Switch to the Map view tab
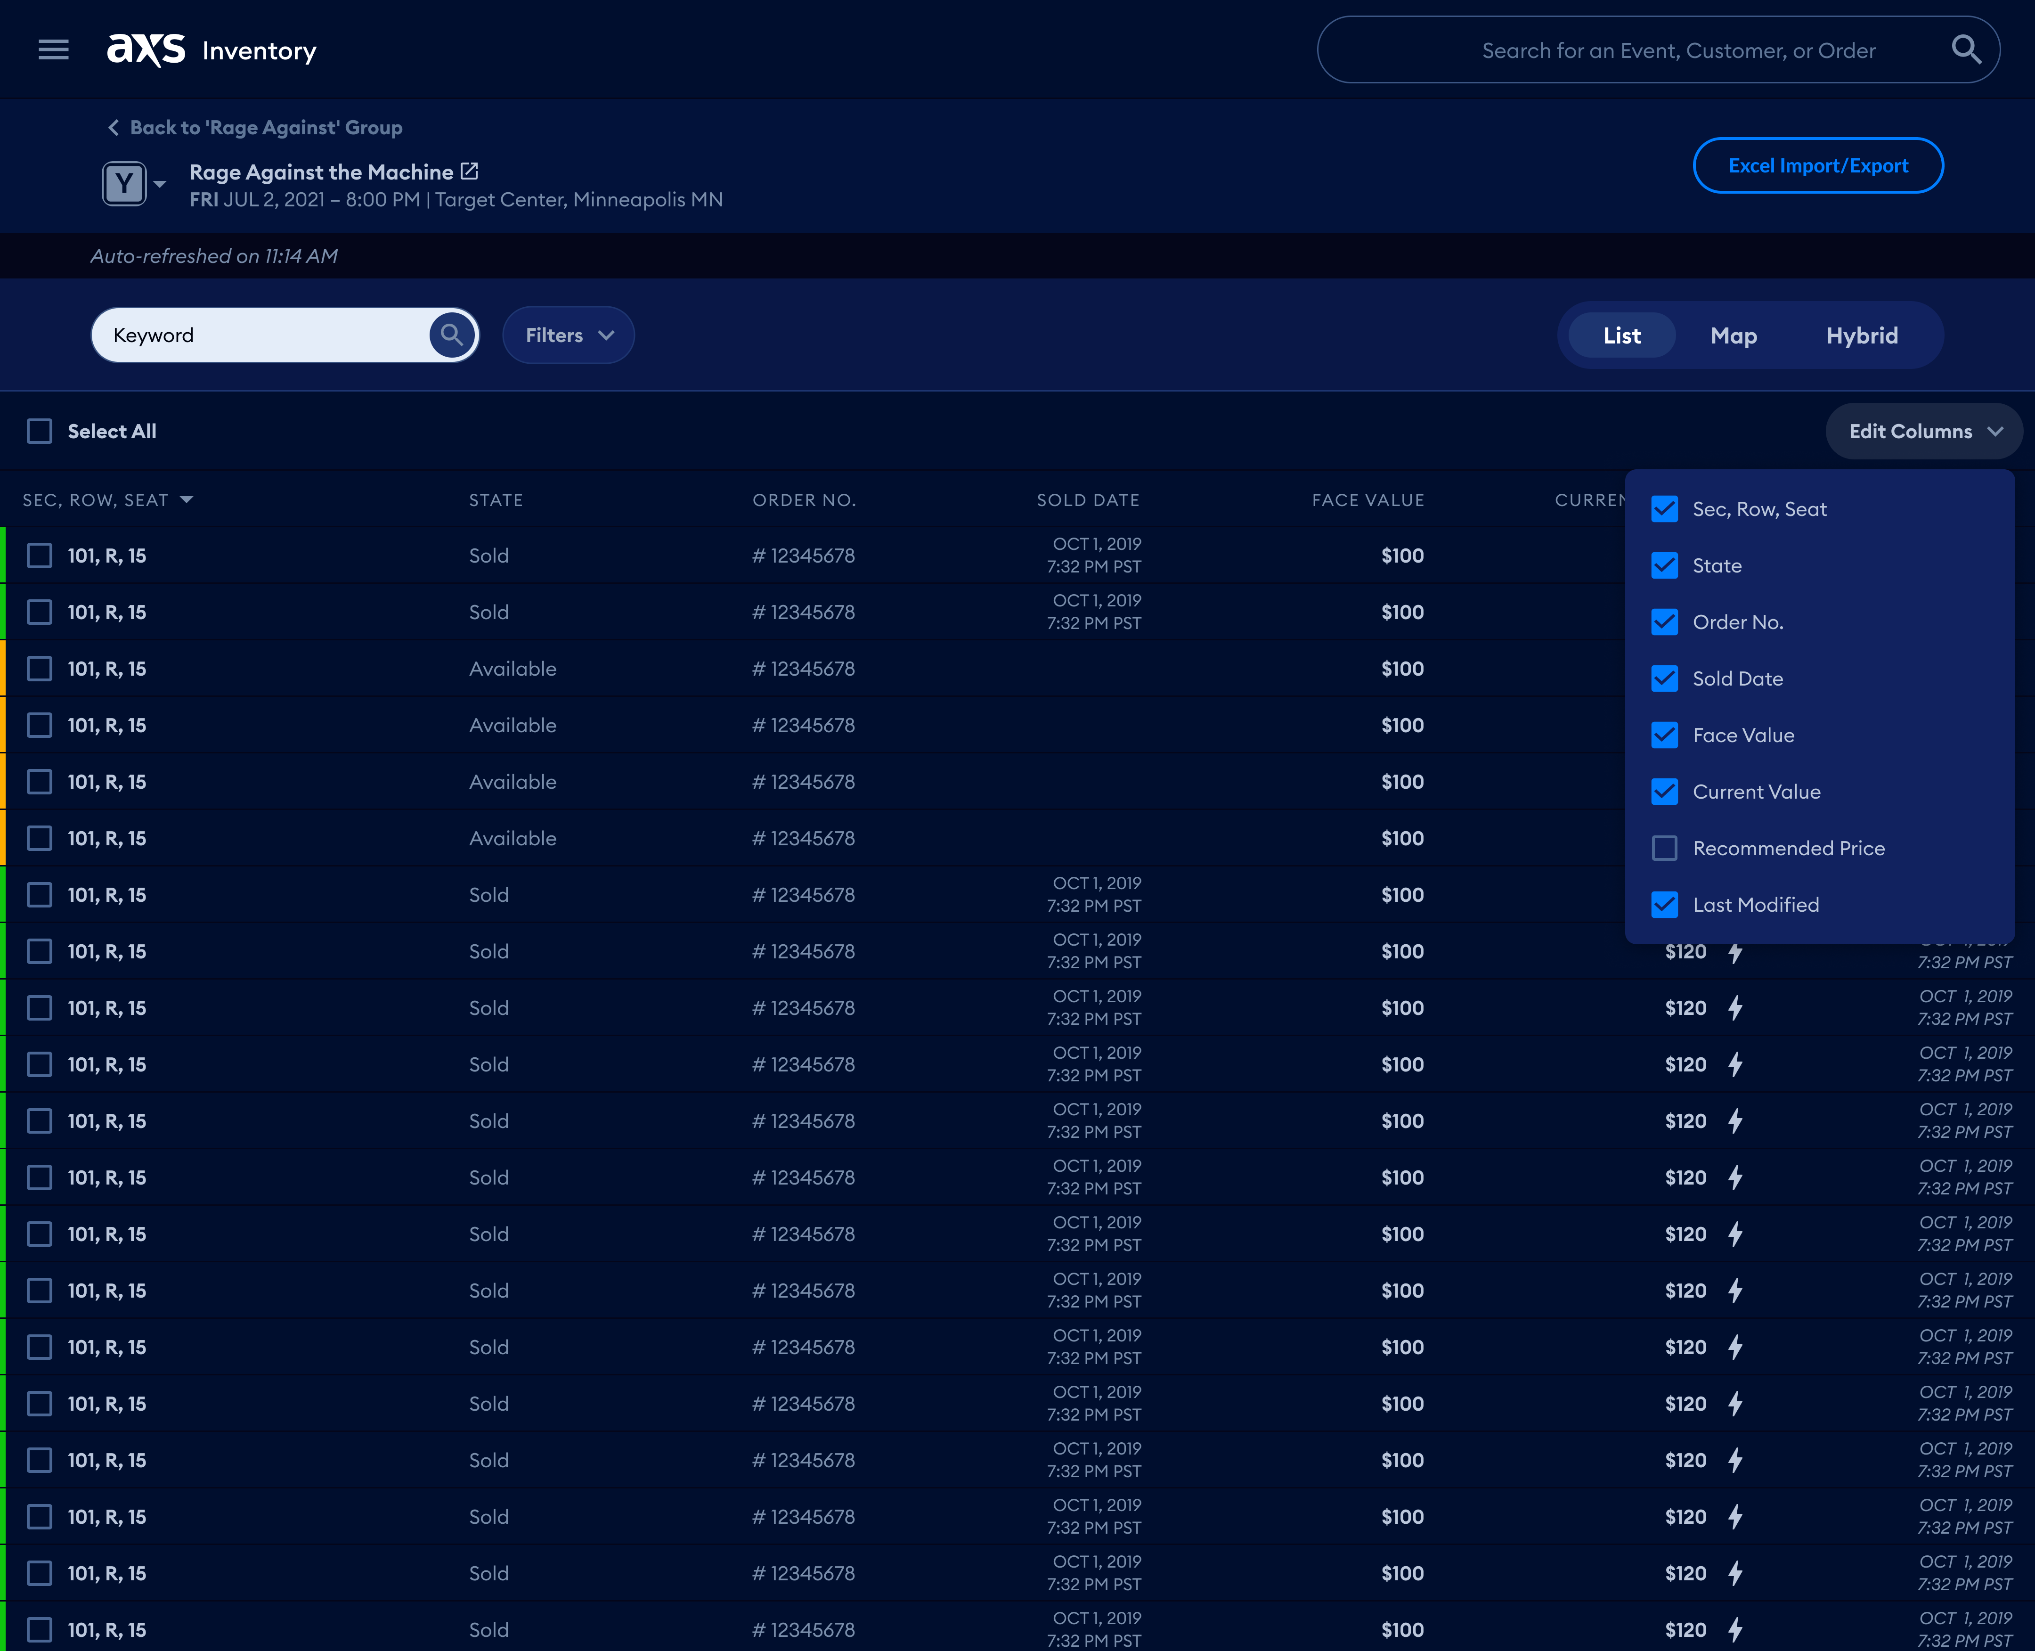Image resolution: width=2035 pixels, height=1651 pixels. pyautogui.click(x=1733, y=335)
